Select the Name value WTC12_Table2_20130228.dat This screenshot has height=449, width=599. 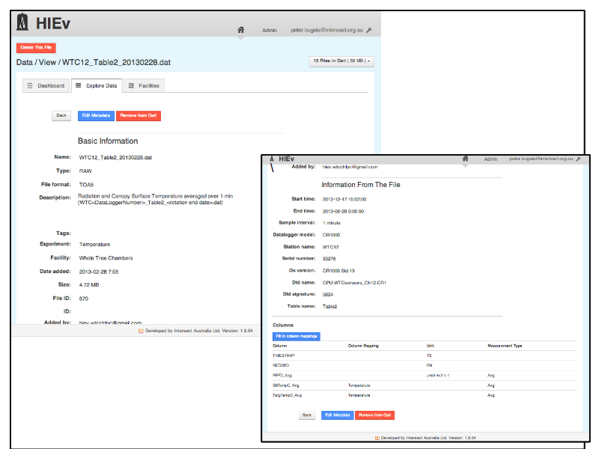[115, 157]
